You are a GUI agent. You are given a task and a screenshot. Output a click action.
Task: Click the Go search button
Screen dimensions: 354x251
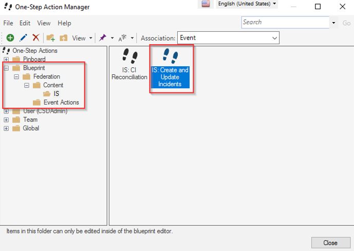pos(346,23)
